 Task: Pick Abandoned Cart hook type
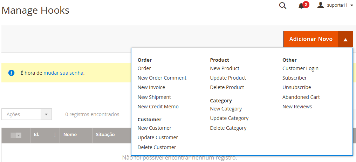click(x=301, y=97)
